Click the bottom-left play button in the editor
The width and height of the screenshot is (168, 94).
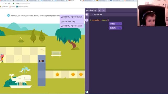click(x=87, y=92)
